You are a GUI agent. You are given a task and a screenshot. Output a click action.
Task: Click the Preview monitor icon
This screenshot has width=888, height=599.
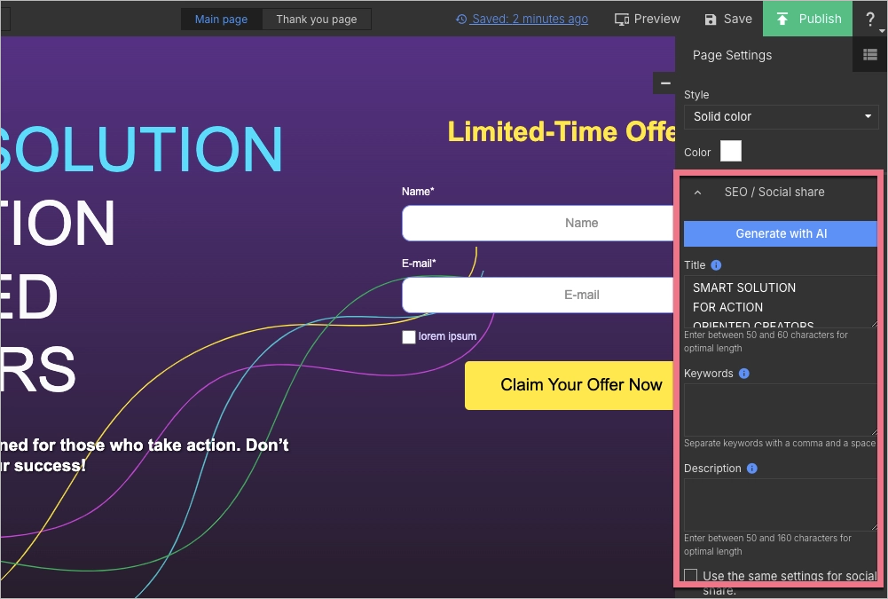(622, 19)
